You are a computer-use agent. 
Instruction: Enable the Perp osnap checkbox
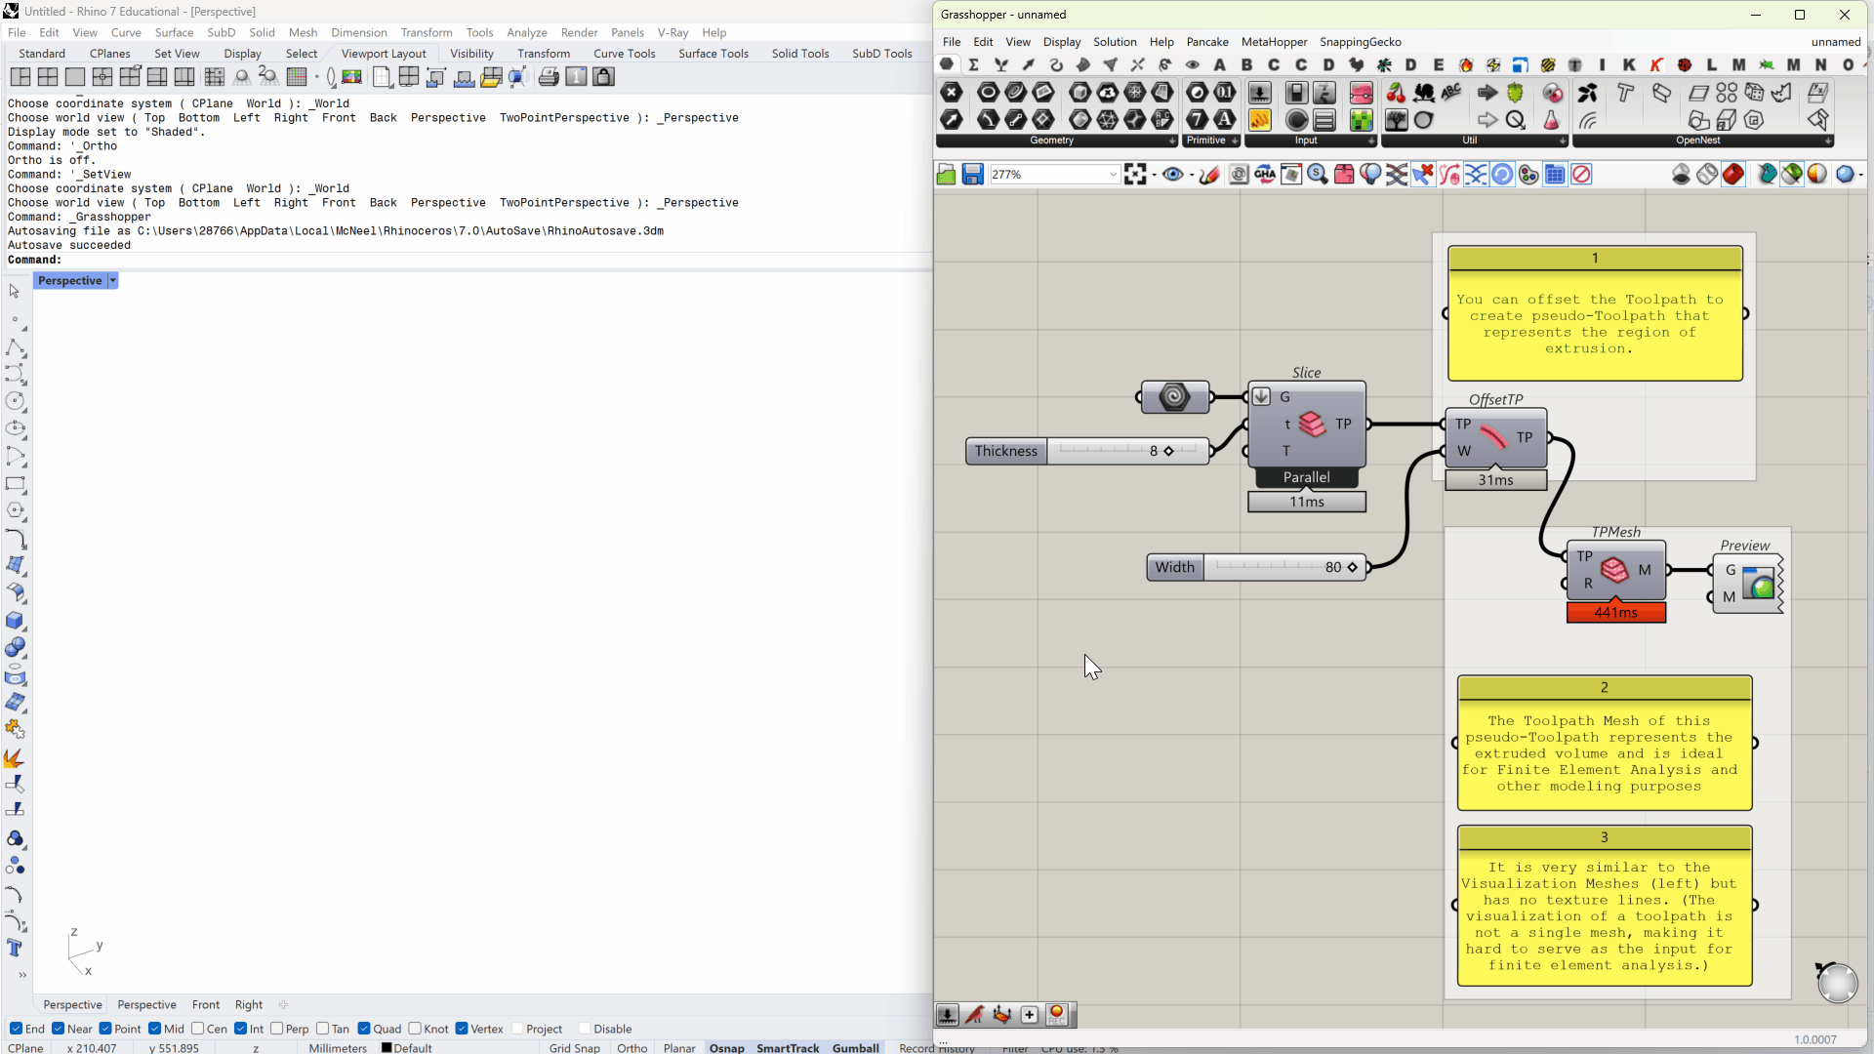point(277,1029)
